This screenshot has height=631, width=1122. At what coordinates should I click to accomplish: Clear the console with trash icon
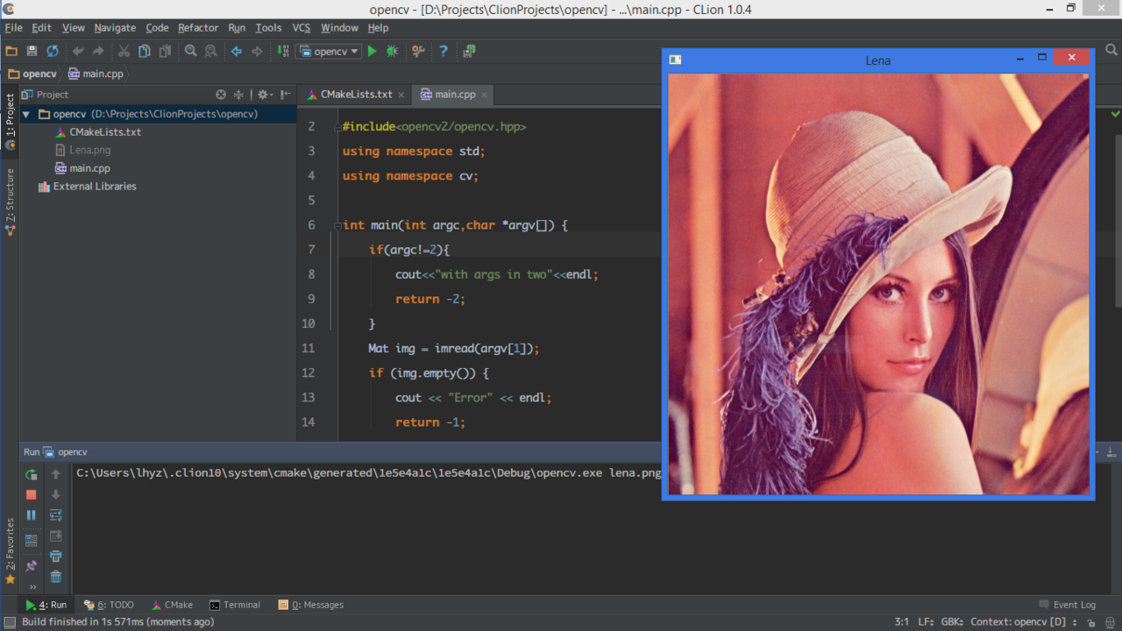coord(56,577)
